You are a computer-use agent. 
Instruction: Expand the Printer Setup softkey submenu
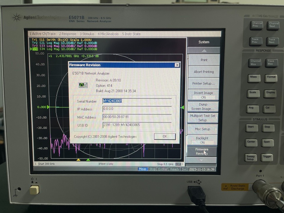pyautogui.click(x=203, y=83)
